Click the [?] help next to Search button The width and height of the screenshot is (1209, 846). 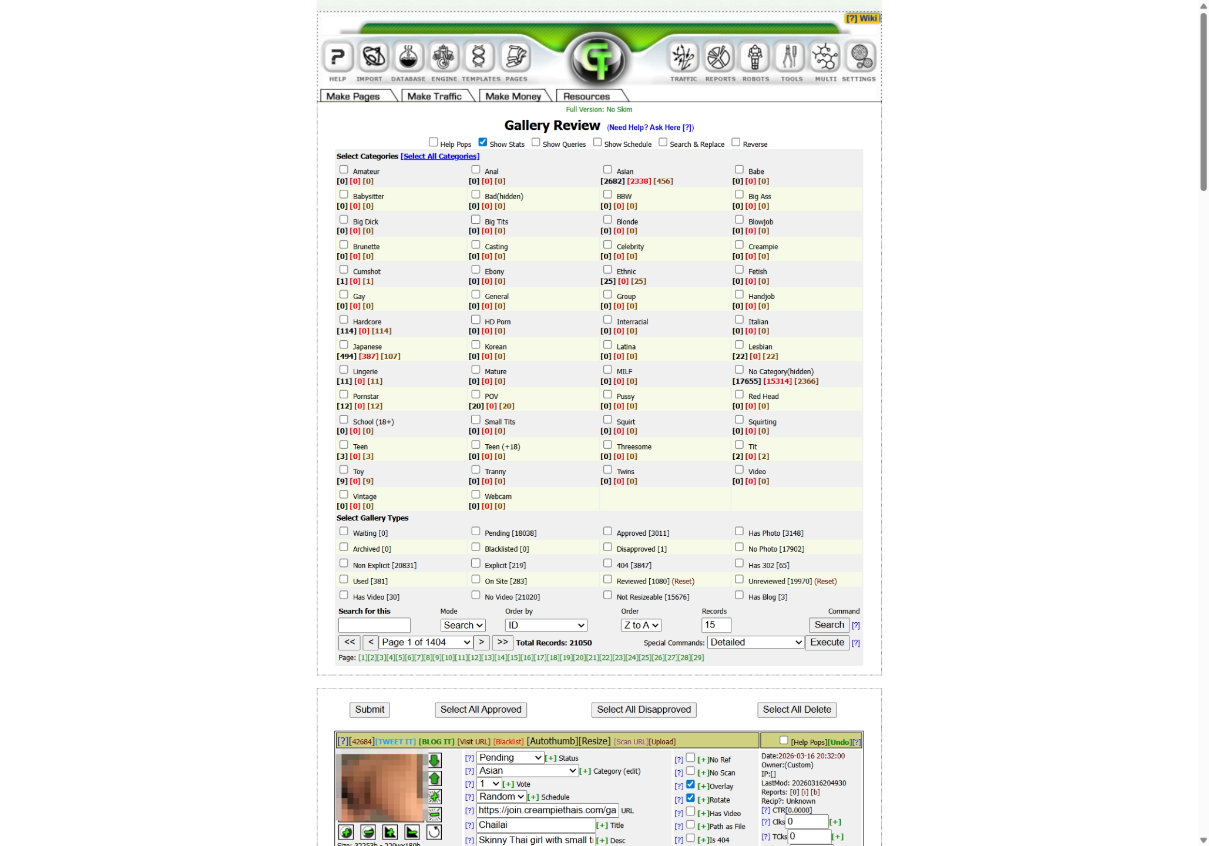click(855, 625)
